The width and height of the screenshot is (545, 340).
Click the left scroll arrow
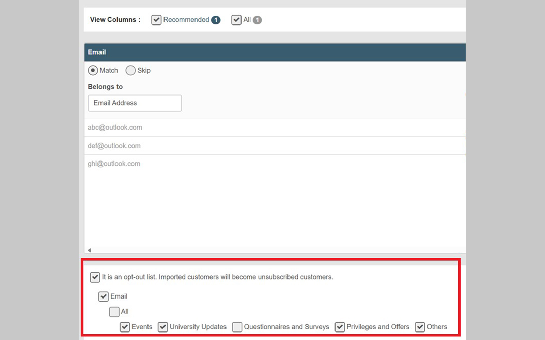coord(89,250)
